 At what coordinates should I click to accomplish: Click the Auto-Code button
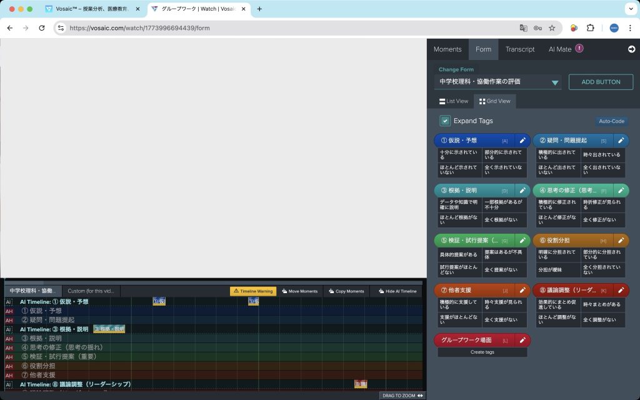pos(611,121)
